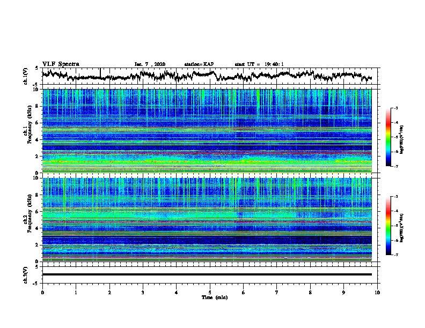Click the flat ch.3 voltage trace line
The image size is (425, 328).
[207, 274]
